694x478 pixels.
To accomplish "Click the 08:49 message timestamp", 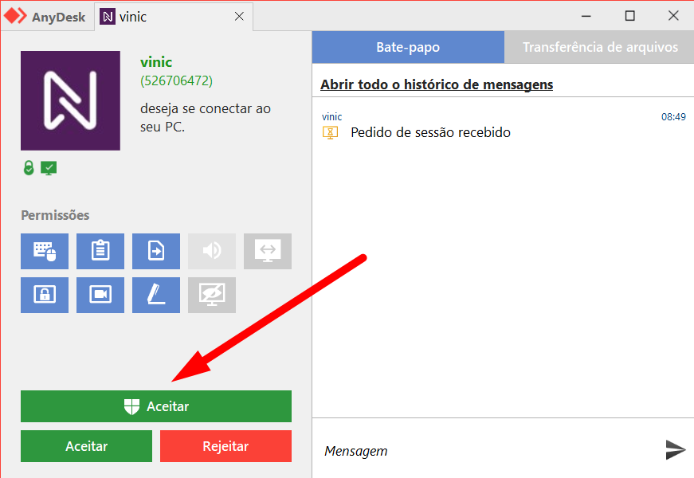I will (673, 117).
